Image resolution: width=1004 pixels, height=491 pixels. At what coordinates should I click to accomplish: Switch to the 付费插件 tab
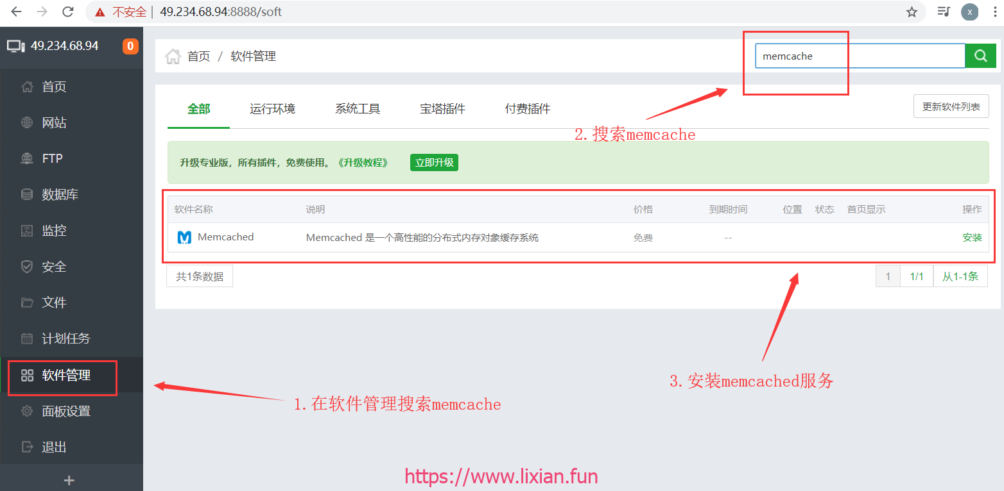(x=528, y=109)
